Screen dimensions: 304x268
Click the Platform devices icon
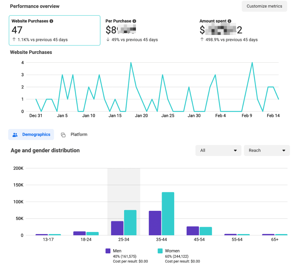tap(63, 135)
